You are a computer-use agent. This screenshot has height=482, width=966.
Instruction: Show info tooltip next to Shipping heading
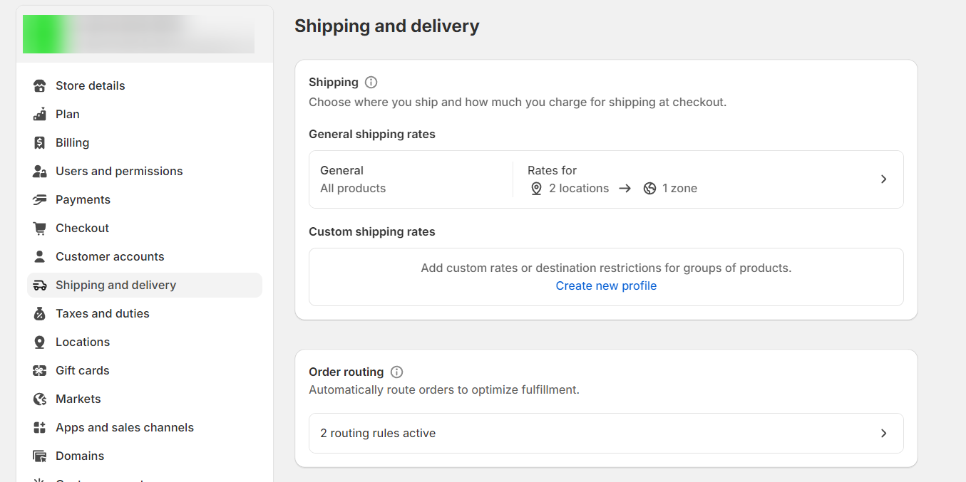click(x=371, y=83)
